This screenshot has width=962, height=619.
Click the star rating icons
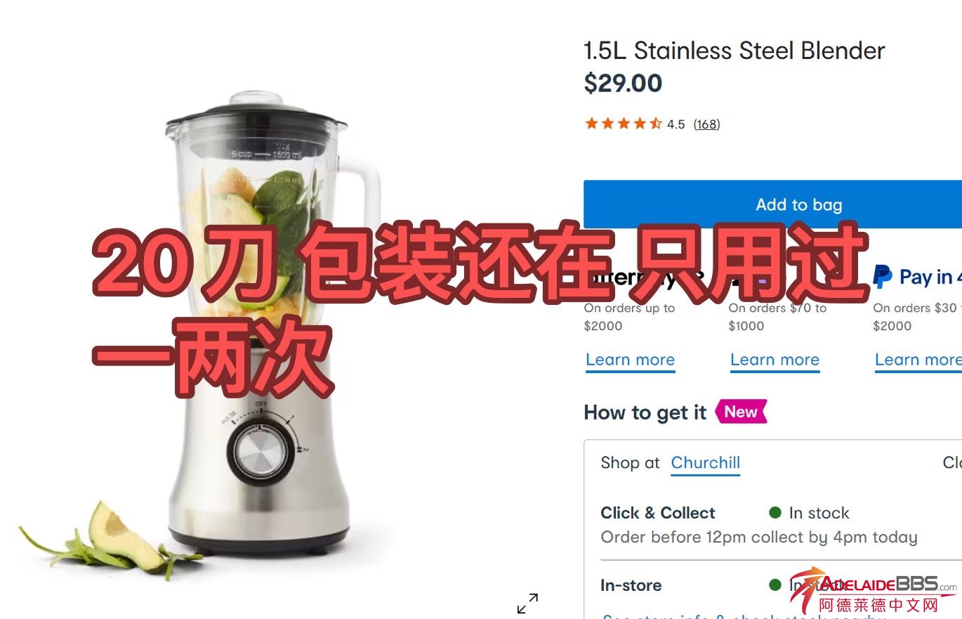[x=623, y=124]
